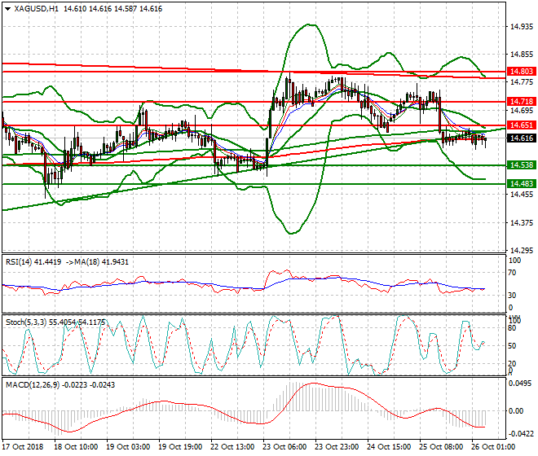The image size is (538, 456).
Task: Click the 14.616 current price label
Action: tap(522, 138)
